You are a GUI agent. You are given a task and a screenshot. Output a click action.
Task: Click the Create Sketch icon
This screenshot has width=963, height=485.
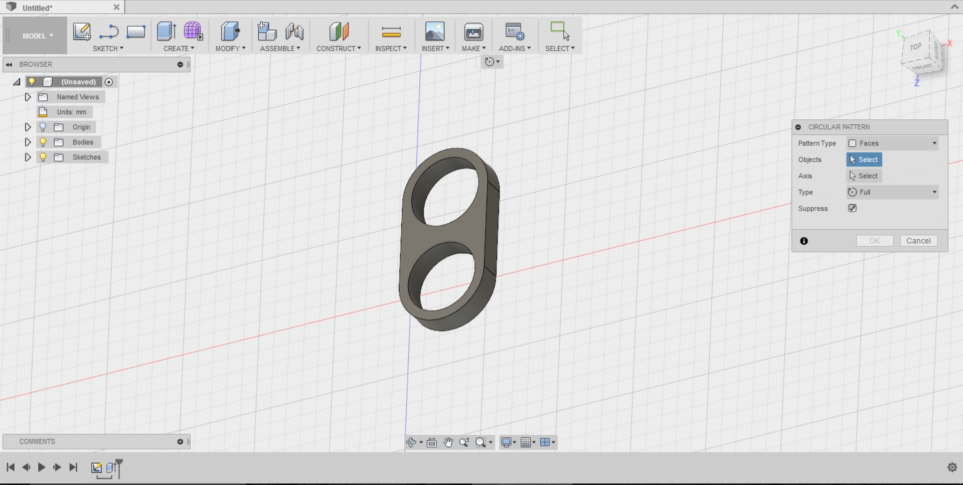point(82,32)
